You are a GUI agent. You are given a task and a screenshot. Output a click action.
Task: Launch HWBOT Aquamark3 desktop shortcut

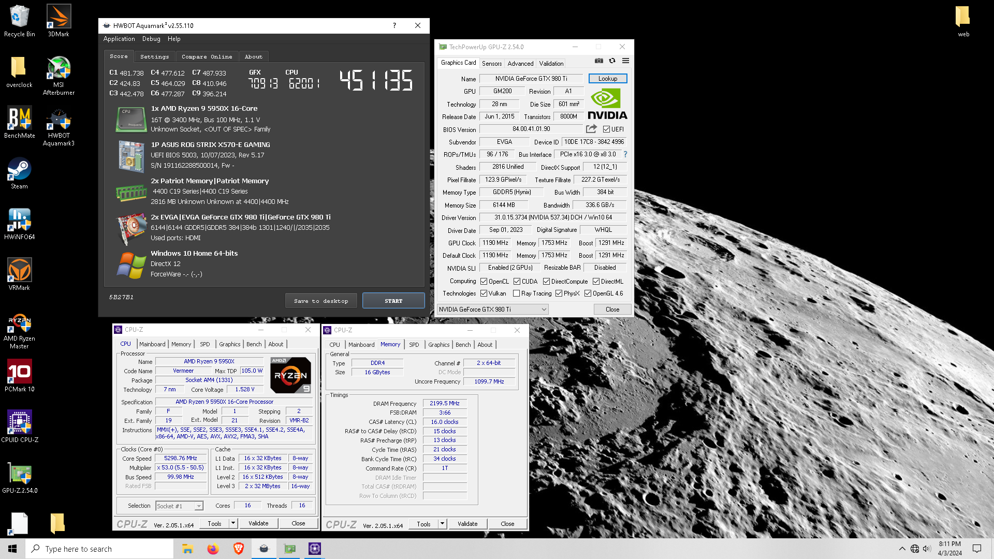pos(59,127)
